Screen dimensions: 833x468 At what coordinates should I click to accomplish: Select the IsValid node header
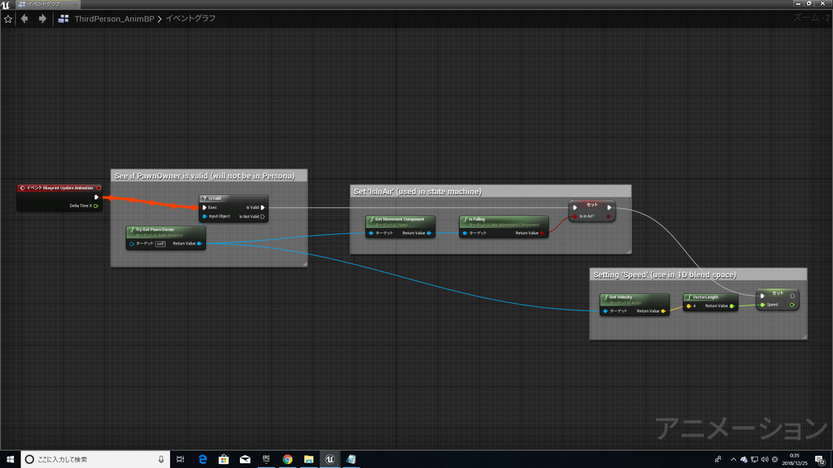(233, 198)
